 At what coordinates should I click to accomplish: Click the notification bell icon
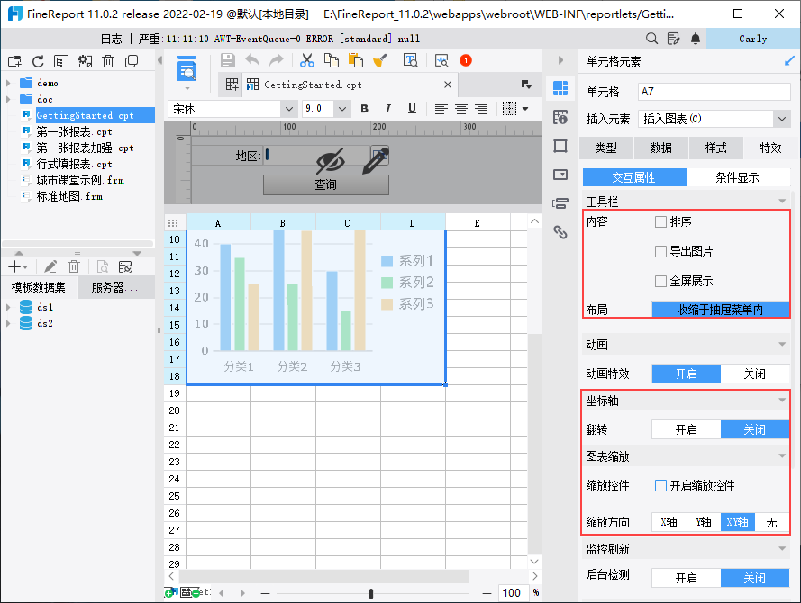[x=696, y=39]
